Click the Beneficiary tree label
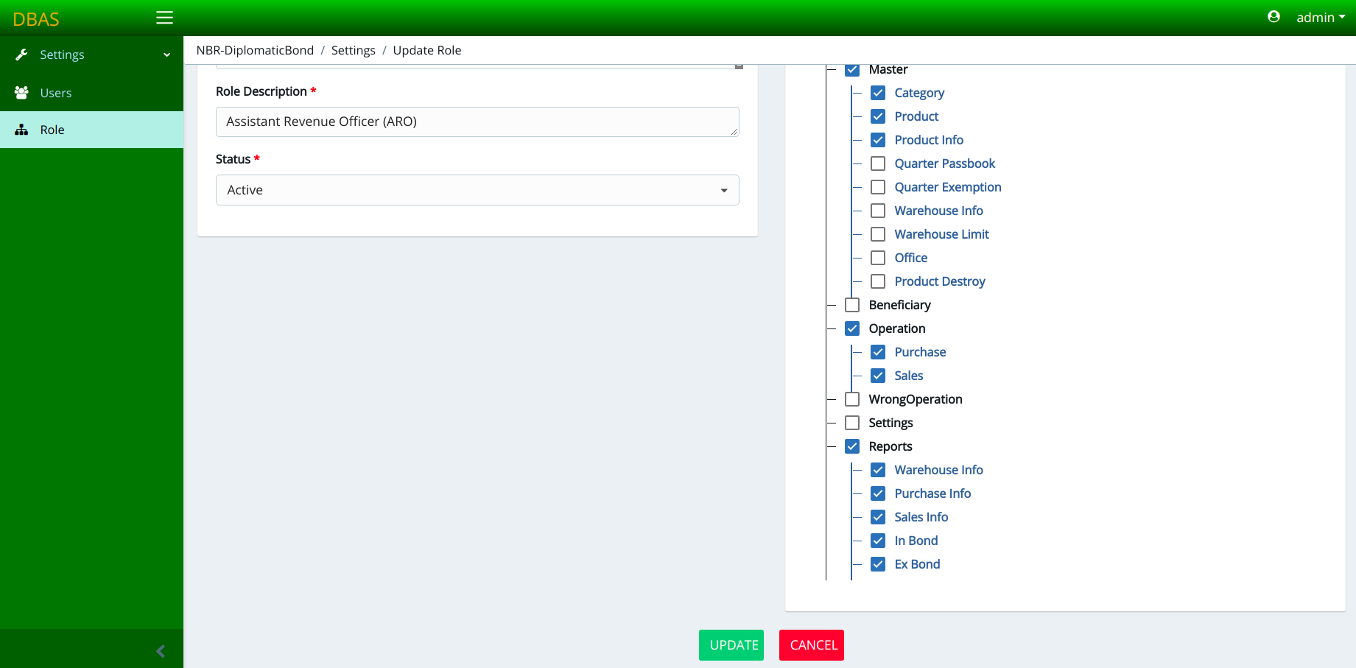 [x=899, y=305]
